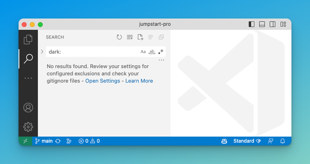Image resolution: width=310 pixels, height=164 pixels.
Task: Toggle Match Case option
Action: coord(143,52)
